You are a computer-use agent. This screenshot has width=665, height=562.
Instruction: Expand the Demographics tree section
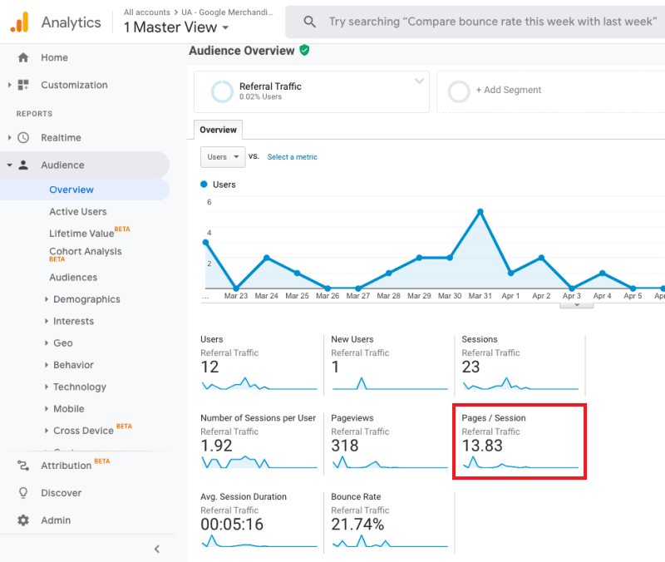(47, 299)
